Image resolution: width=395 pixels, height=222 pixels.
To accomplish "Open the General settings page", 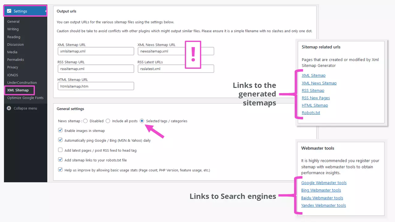I will click(13, 22).
